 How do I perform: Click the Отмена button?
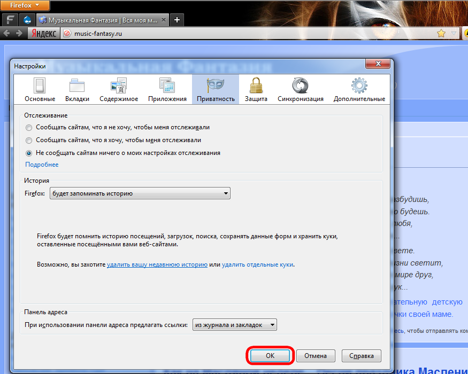315,356
